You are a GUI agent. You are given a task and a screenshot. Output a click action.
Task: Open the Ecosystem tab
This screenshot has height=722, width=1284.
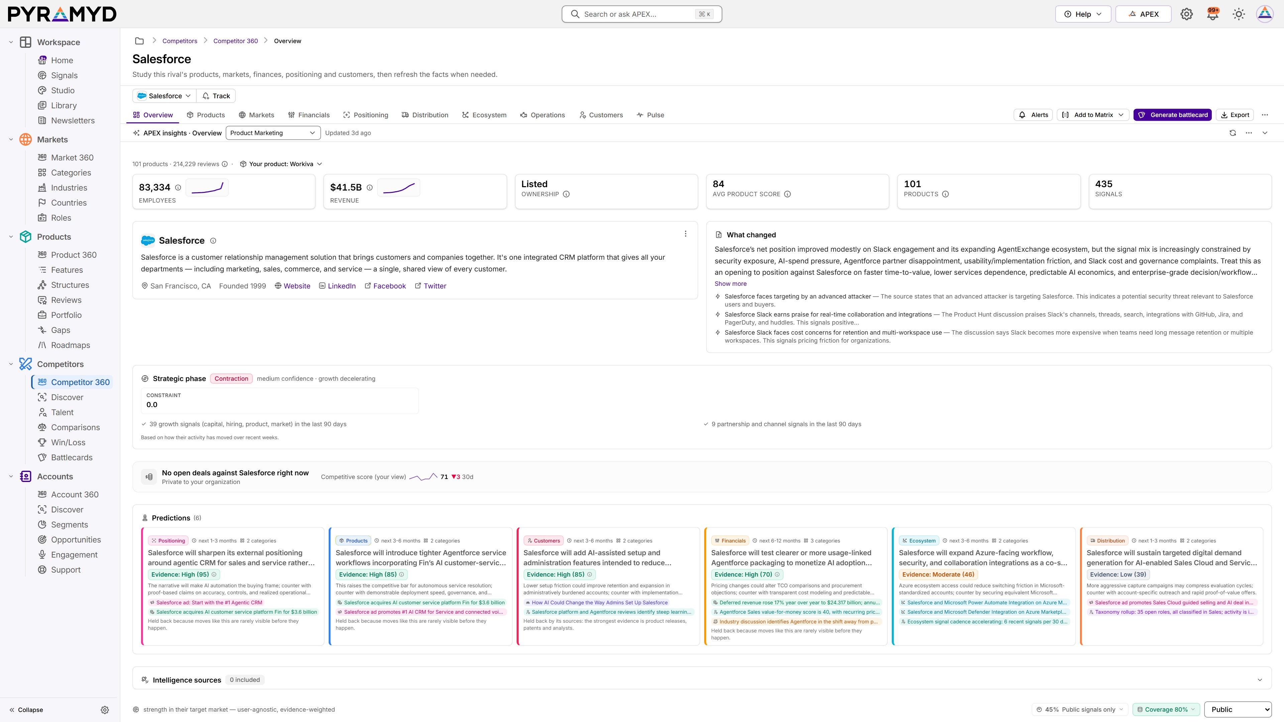484,115
